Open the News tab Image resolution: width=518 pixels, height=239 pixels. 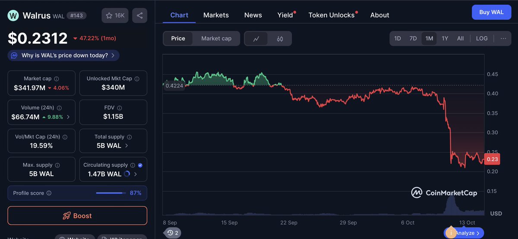point(253,15)
